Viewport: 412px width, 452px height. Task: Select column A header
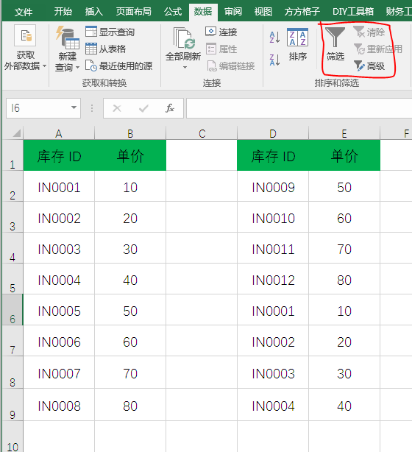(x=59, y=133)
